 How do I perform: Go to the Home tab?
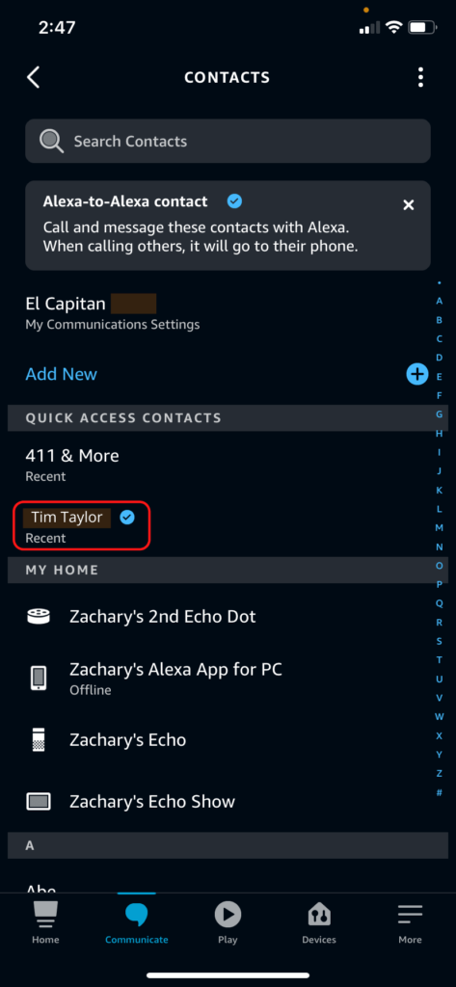(x=45, y=922)
